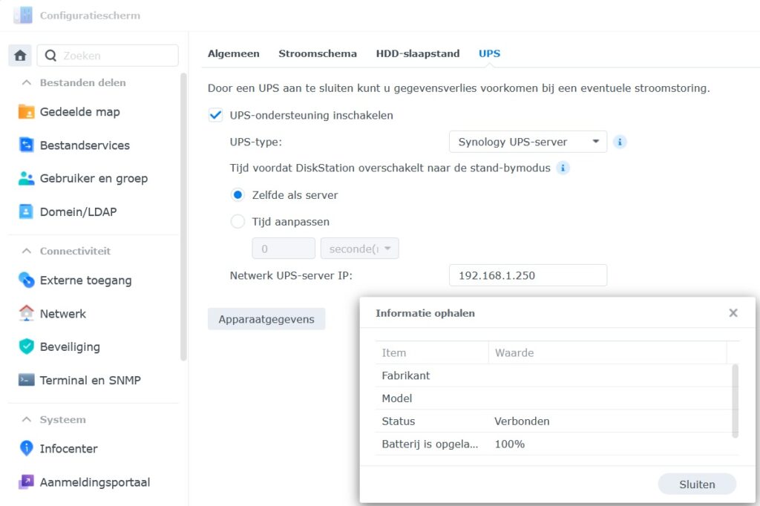Click the Netwerk UPS-server IP field
Image resolution: width=760 pixels, height=506 pixels.
coord(528,275)
